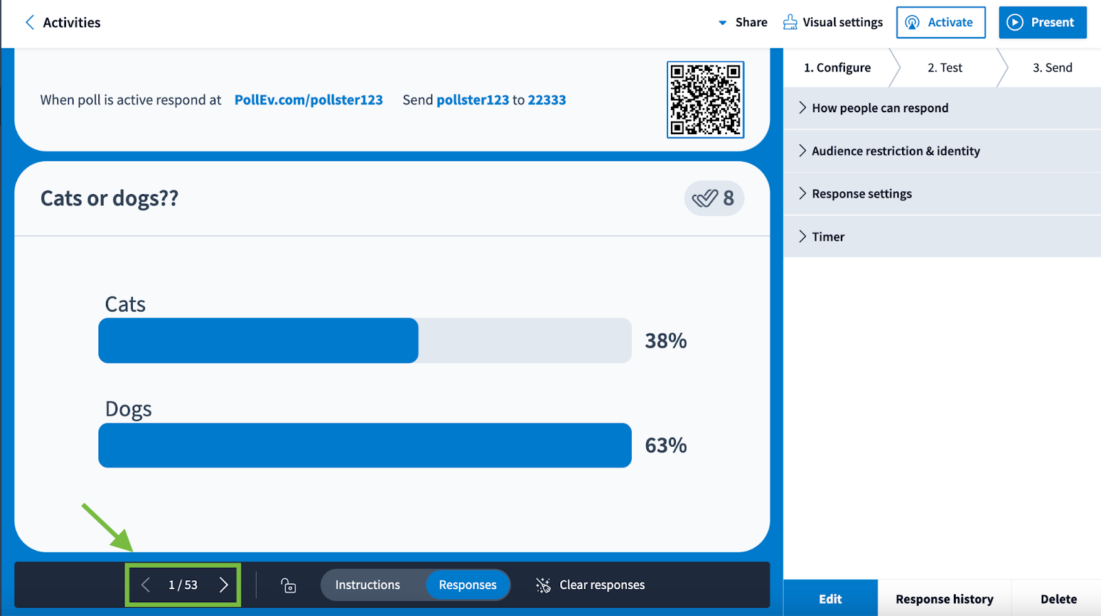Click the Visual settings paint icon

(x=790, y=23)
